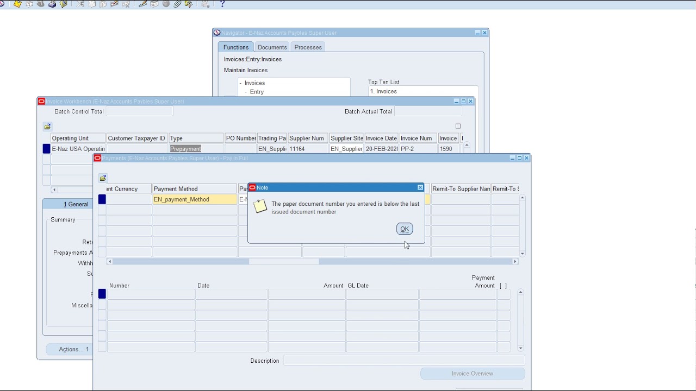Click left arrow of Payments horizontal scrollbar
The height and width of the screenshot is (391, 696).
[110, 262]
